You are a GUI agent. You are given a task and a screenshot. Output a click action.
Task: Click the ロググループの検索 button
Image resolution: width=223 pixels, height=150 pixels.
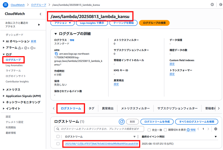(154, 23)
